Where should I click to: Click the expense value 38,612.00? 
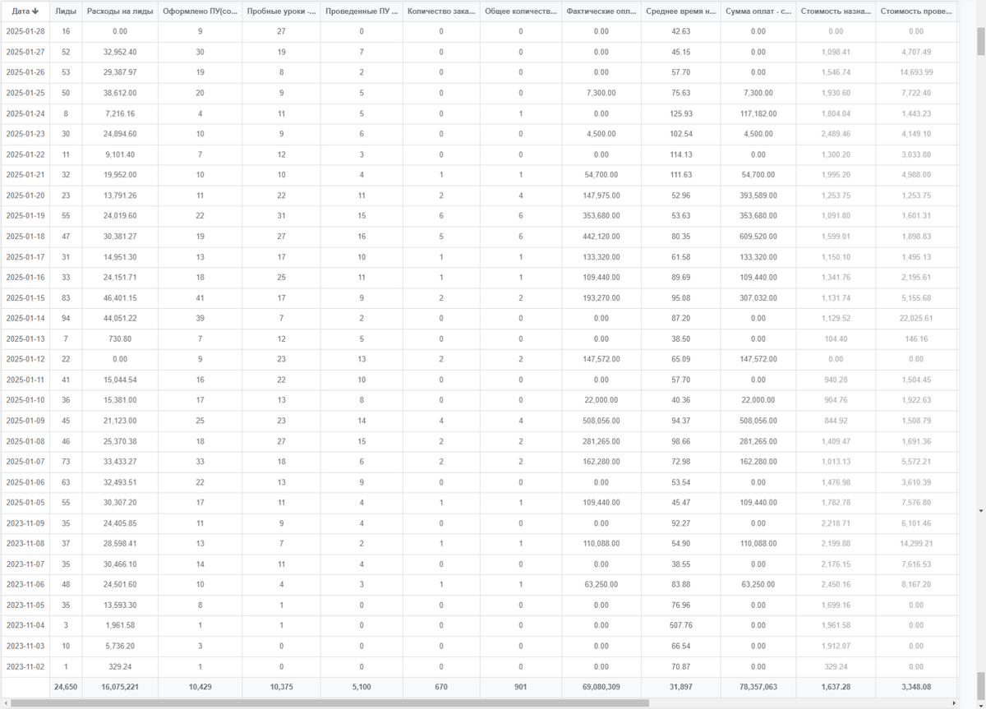point(119,93)
